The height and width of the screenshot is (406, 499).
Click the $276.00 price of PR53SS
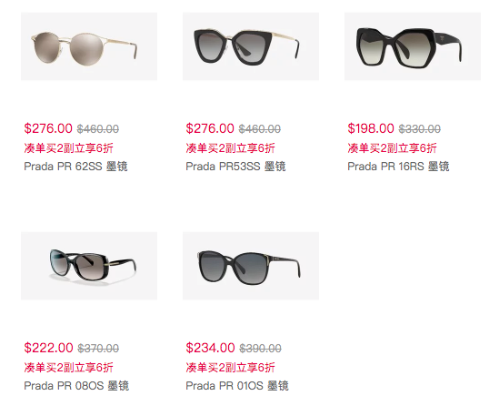pos(210,128)
